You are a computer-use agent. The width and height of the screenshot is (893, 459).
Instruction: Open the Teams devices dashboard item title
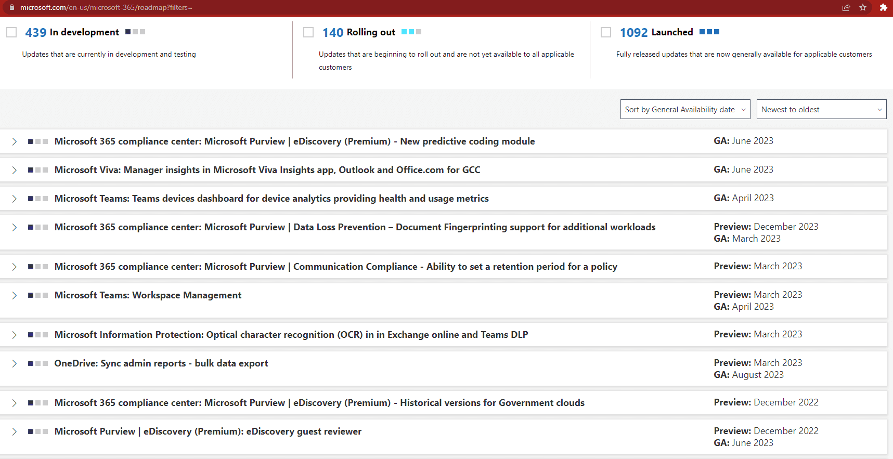point(271,199)
